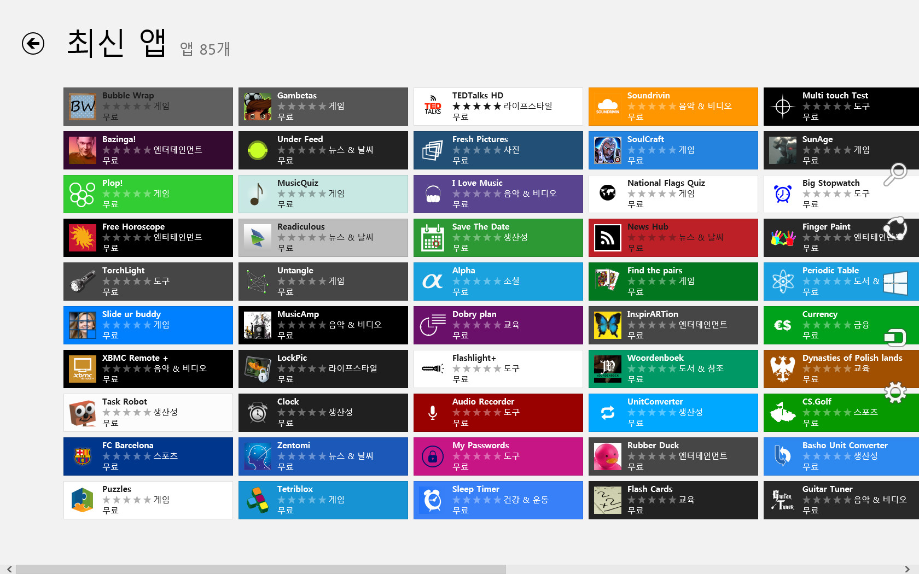Open the Clock app tile

[x=323, y=413]
